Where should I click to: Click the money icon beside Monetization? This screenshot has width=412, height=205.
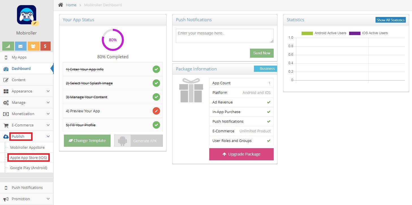tap(6, 114)
